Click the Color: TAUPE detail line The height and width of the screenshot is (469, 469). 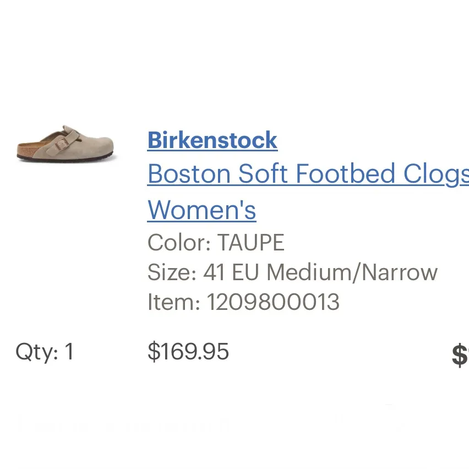(216, 242)
